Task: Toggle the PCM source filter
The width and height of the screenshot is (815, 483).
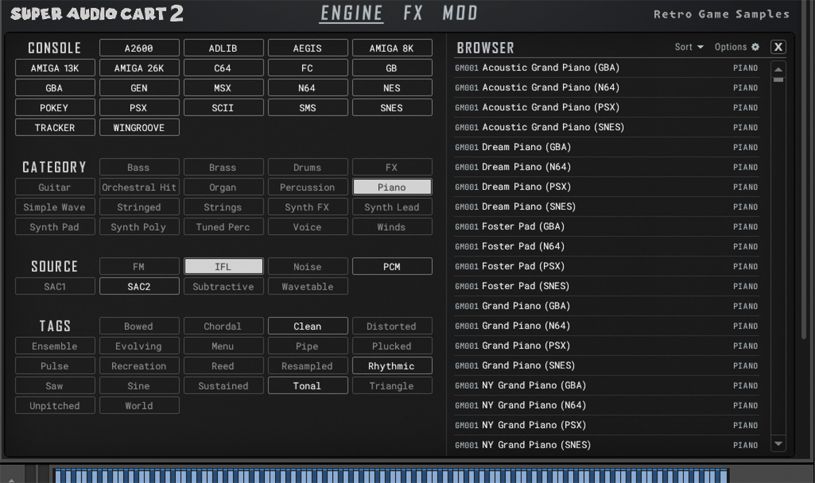Action: pos(391,266)
